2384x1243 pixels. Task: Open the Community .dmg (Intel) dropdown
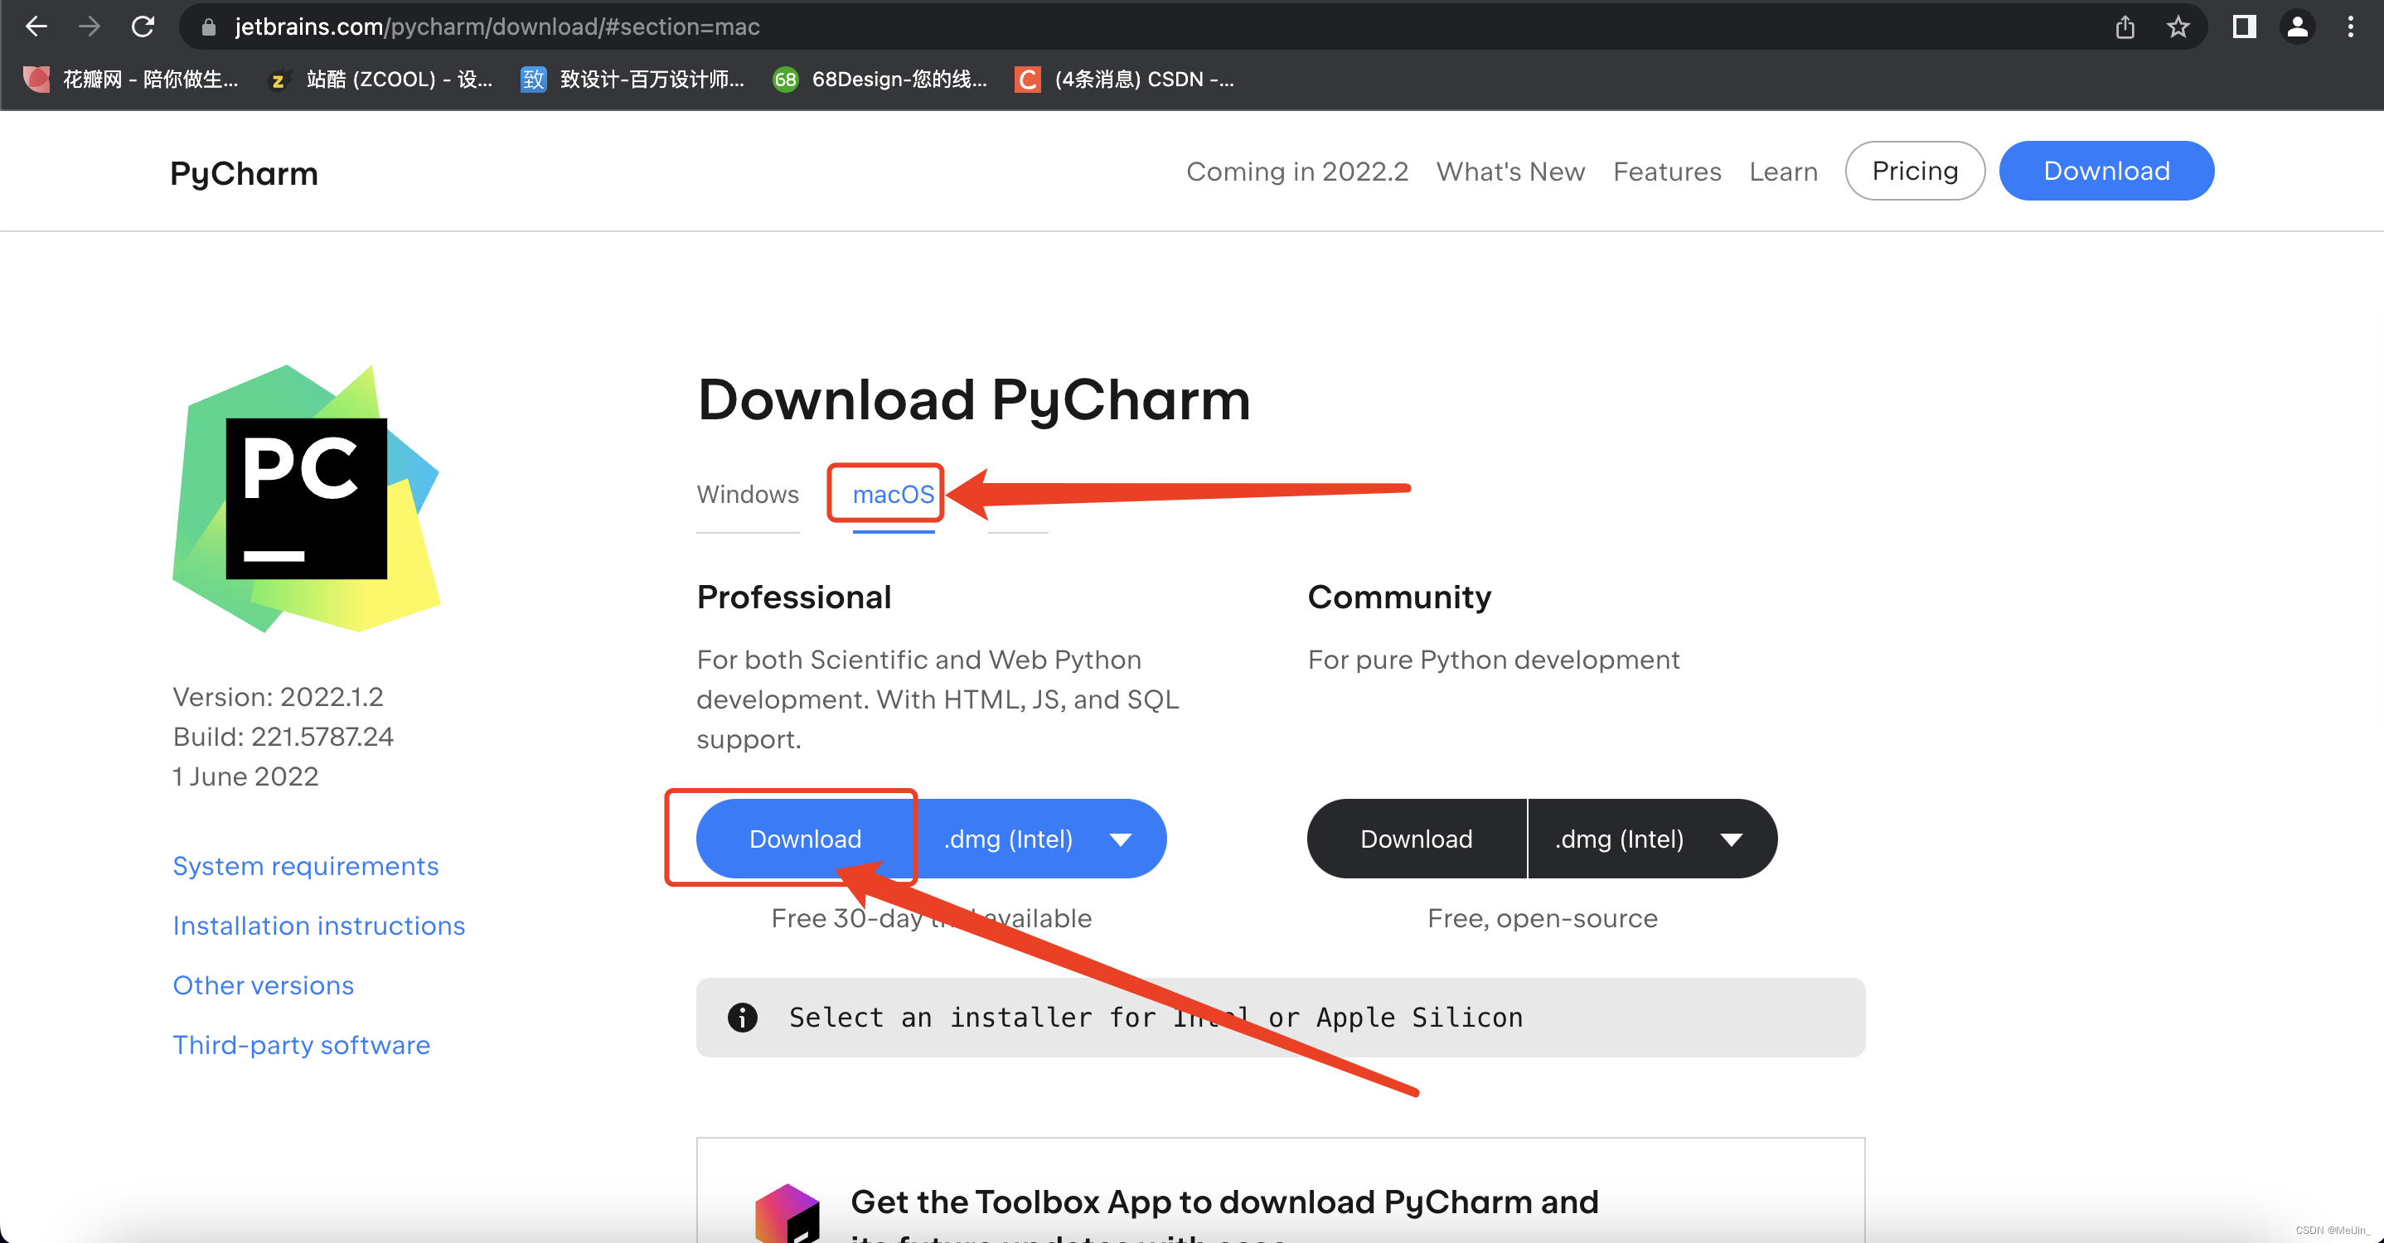pos(1652,839)
